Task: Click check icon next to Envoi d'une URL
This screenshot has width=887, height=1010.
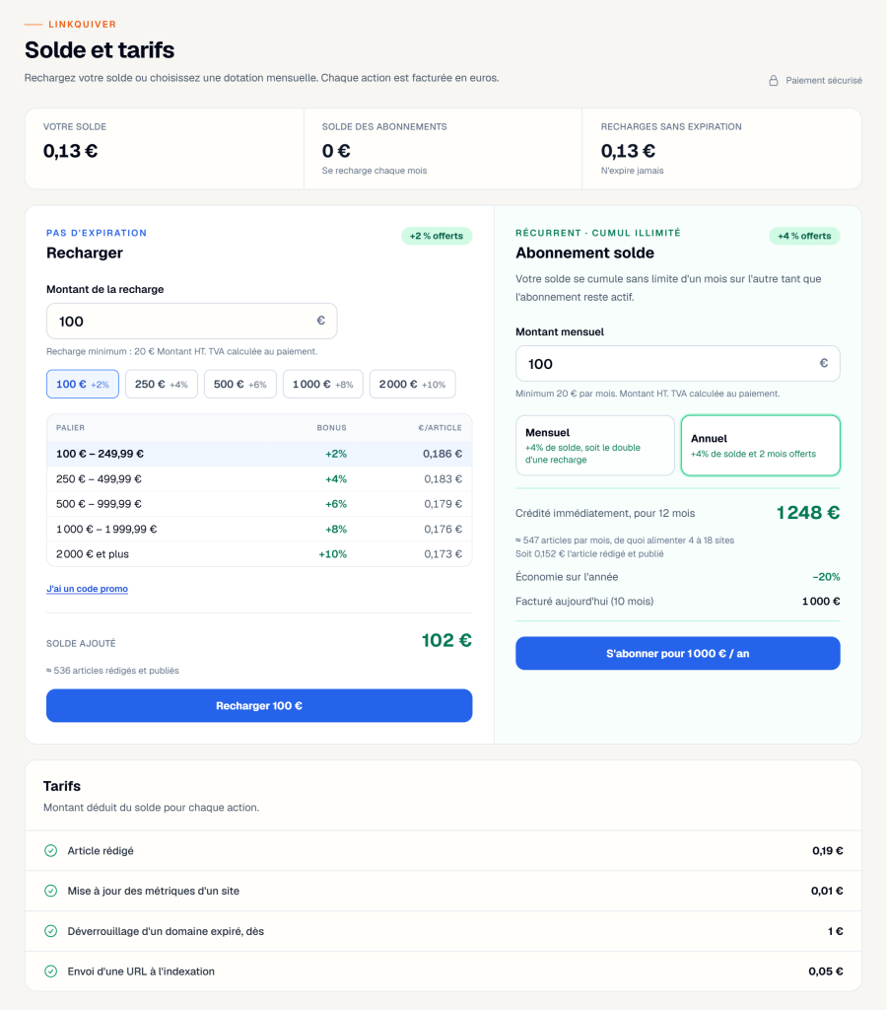Action: click(51, 972)
